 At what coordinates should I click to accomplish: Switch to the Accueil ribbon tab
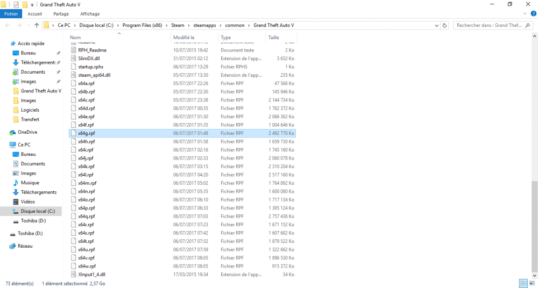click(x=34, y=14)
